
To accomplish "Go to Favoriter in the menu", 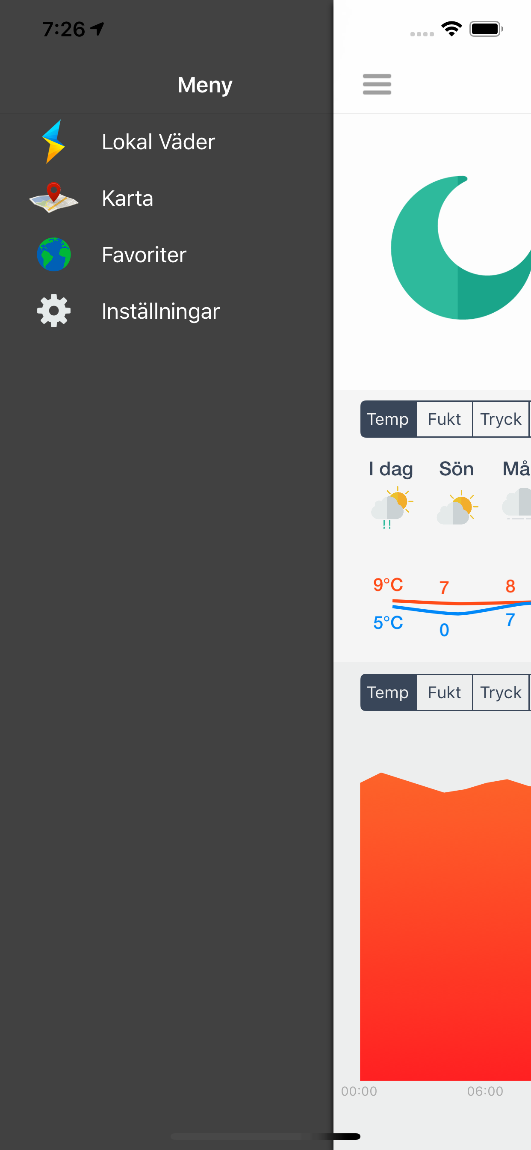I will [x=144, y=255].
